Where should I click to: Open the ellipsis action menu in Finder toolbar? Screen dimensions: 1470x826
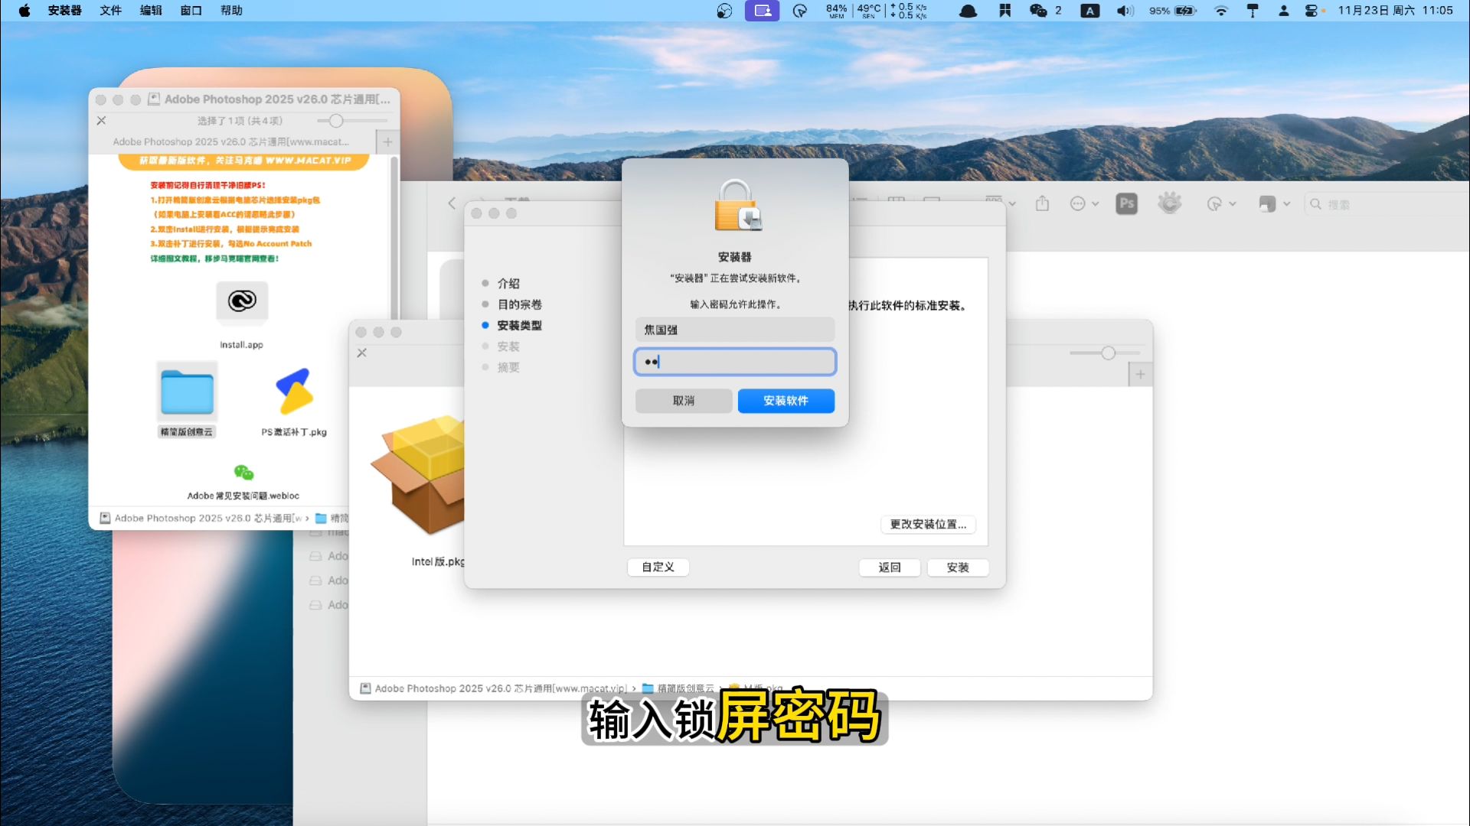1083,203
